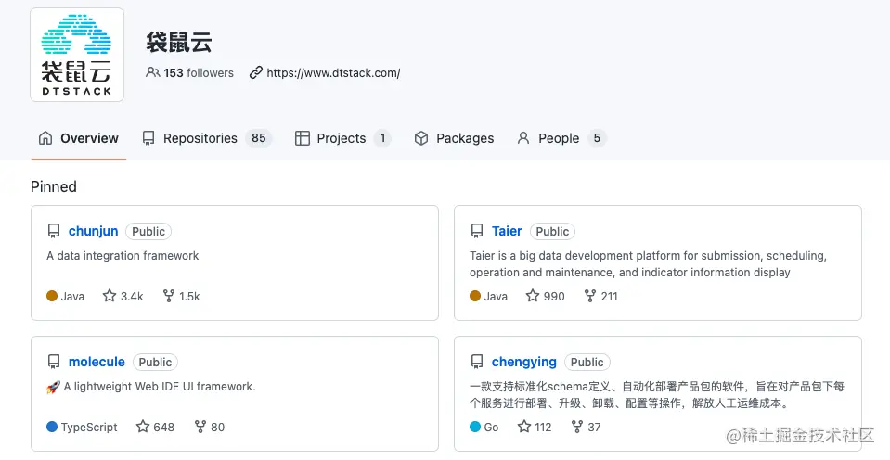Viewport: 890px width, 460px height.
Task: Click the star icon in chengying card
Action: (524, 426)
